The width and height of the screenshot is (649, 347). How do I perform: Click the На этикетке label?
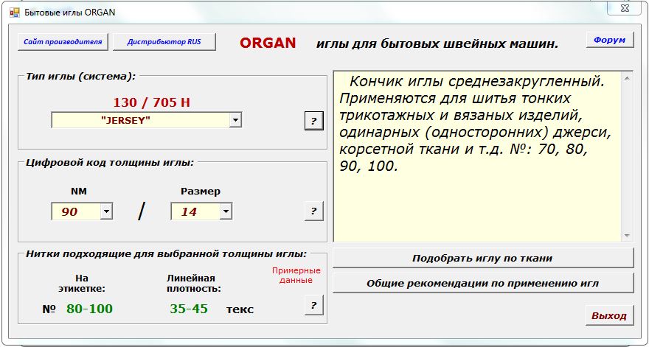pyautogui.click(x=82, y=284)
